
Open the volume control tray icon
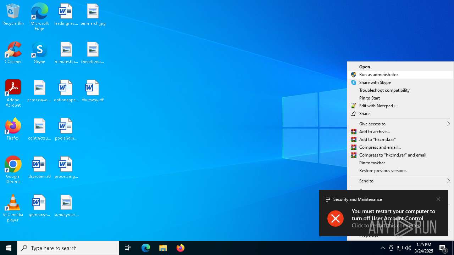pos(408,248)
